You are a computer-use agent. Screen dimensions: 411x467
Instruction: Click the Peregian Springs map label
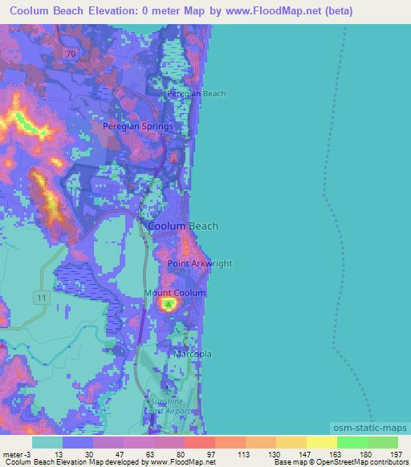pos(138,126)
